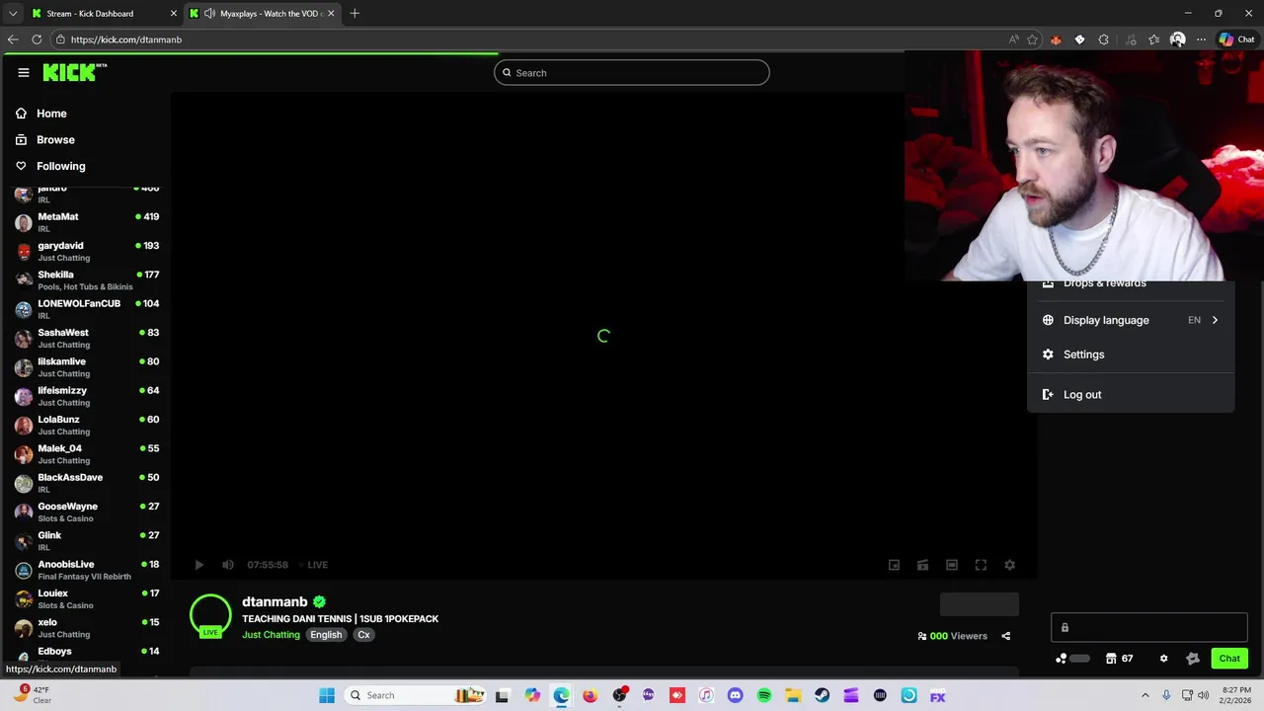1264x711 pixels.
Task: Open GooseWayne channel in sidebar
Action: coord(87,512)
